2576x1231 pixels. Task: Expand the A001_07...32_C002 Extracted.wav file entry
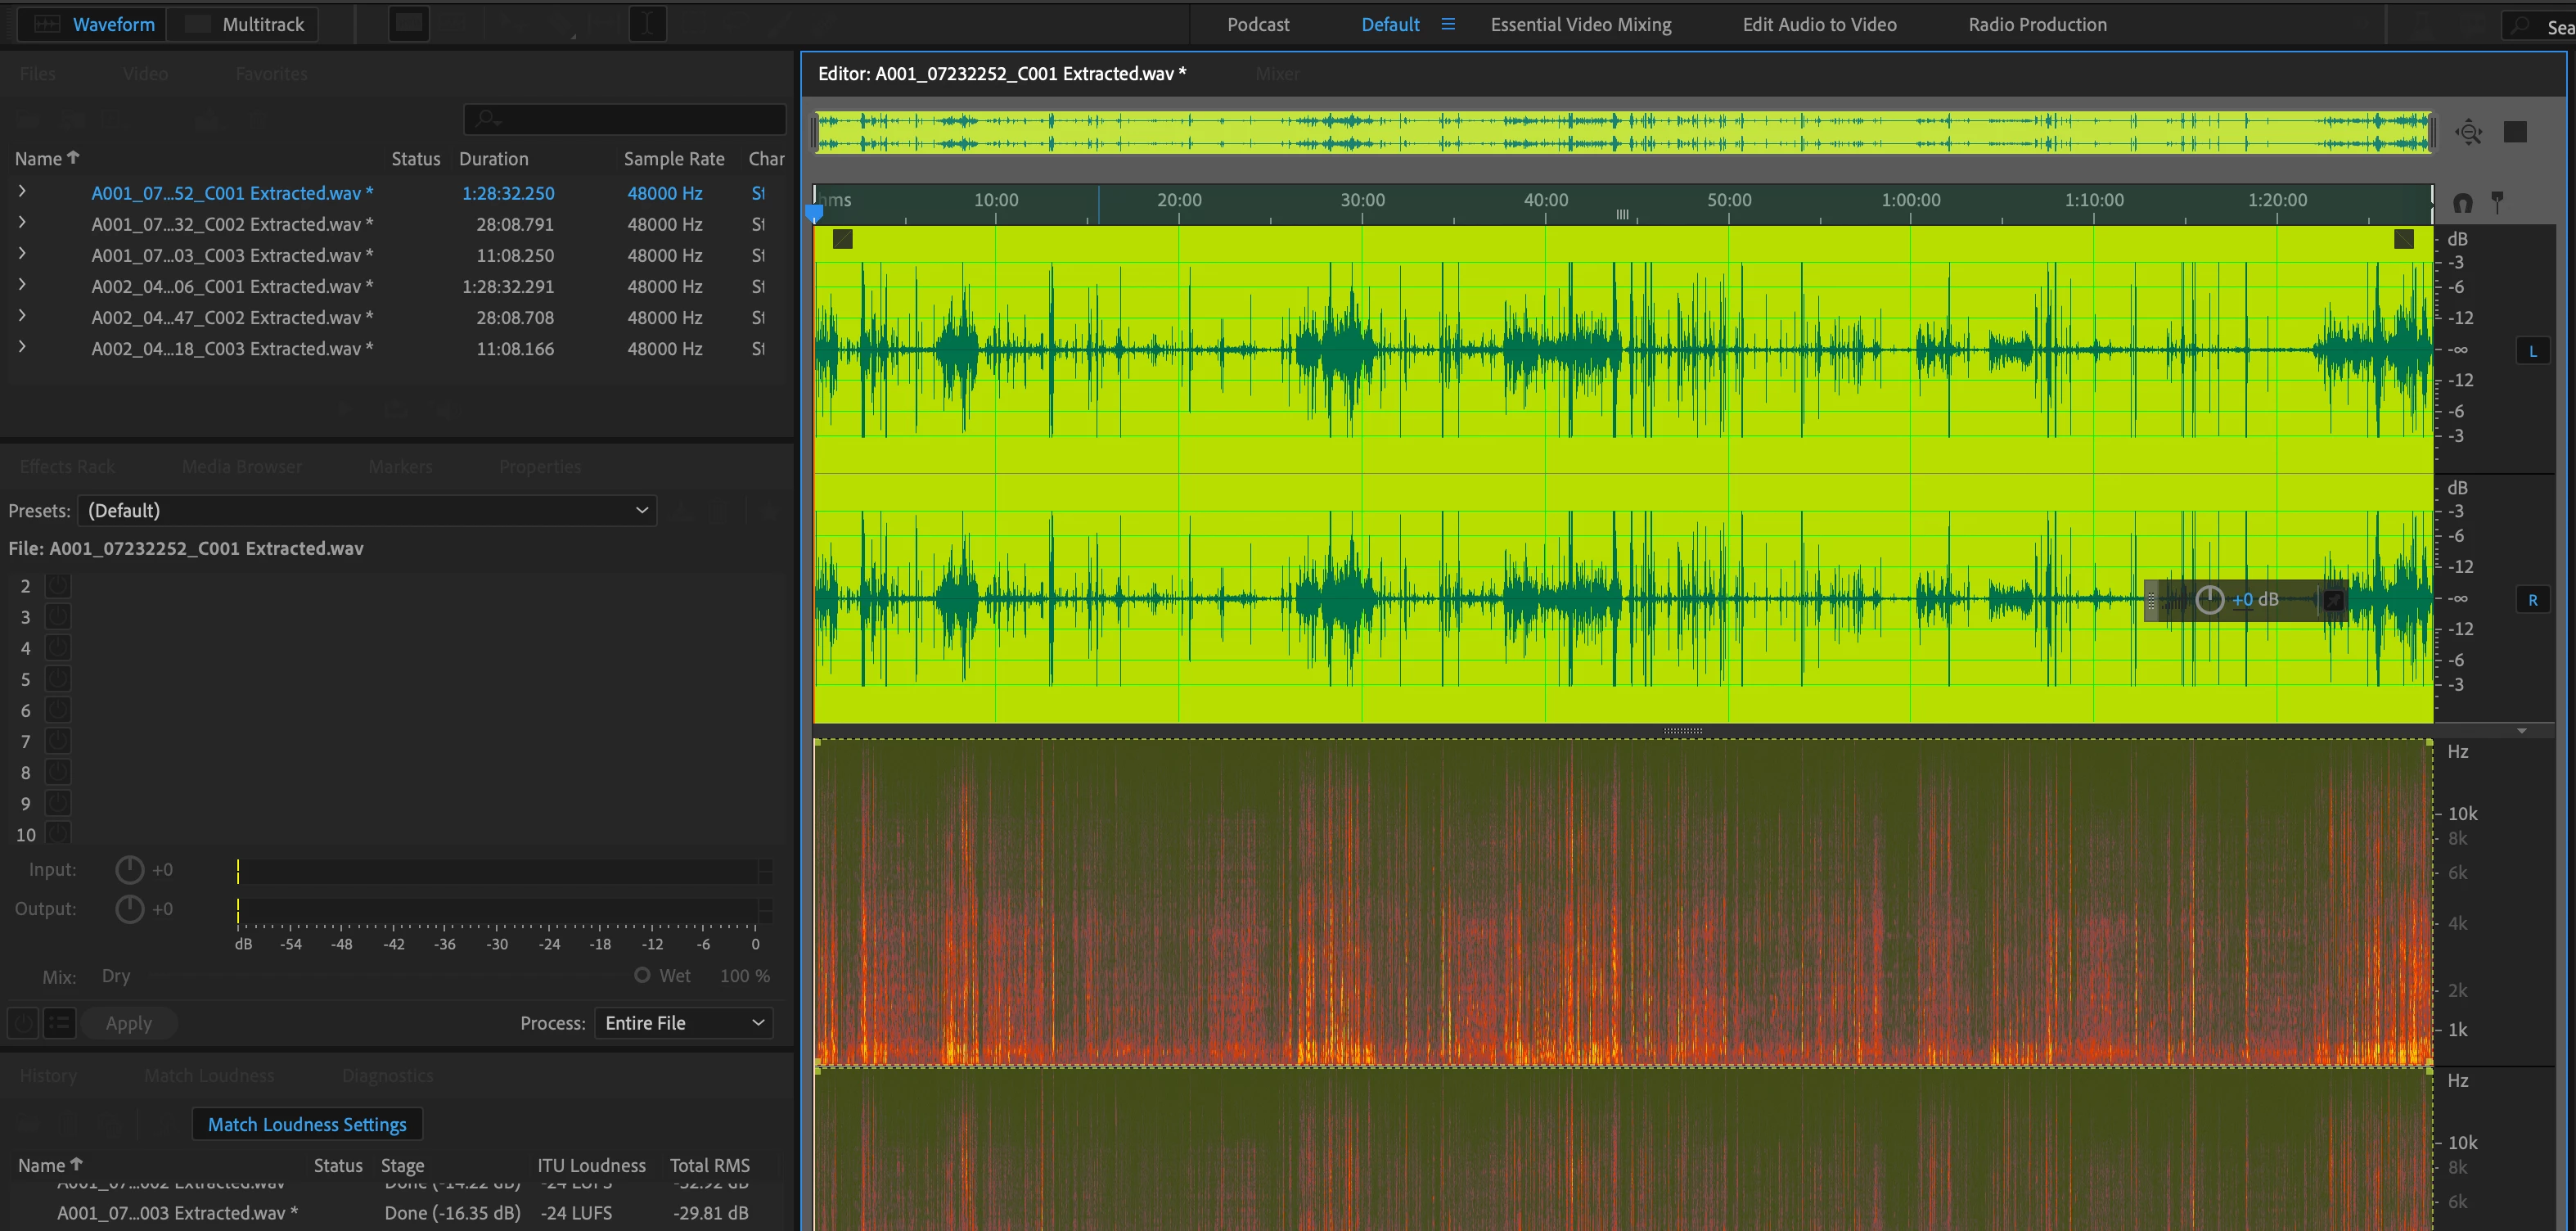point(22,223)
